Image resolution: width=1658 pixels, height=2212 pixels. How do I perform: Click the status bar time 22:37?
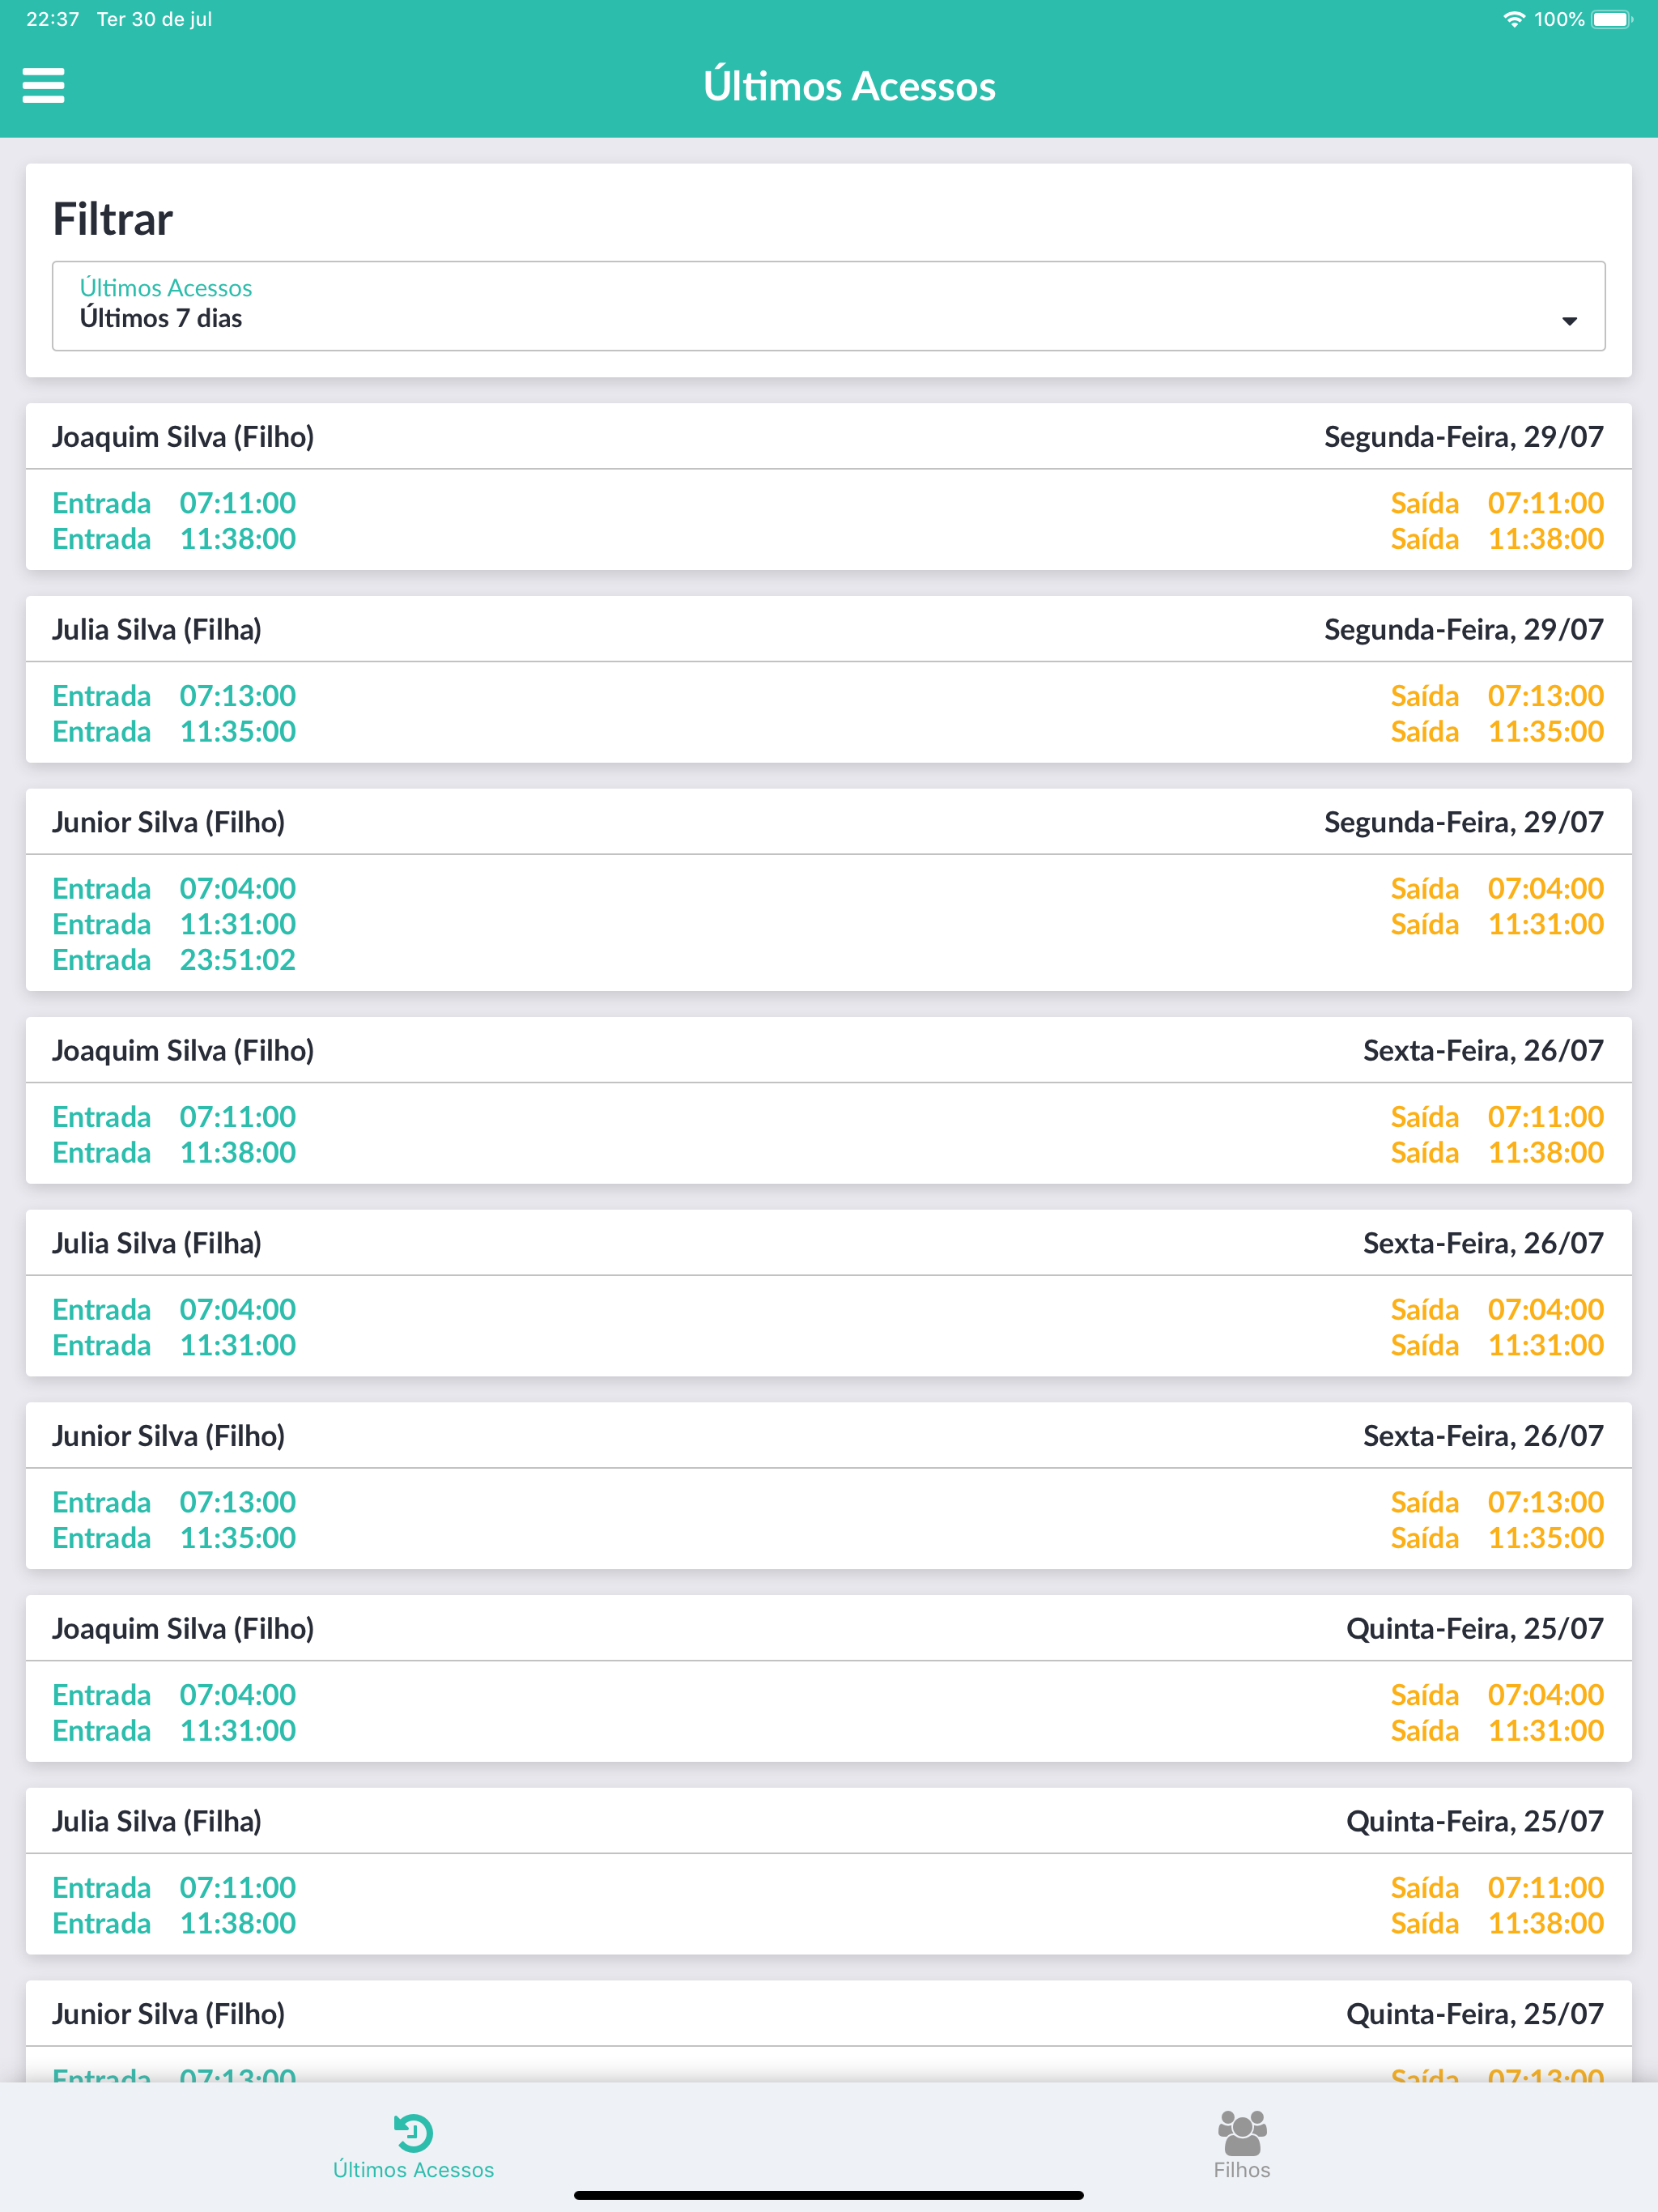click(52, 19)
